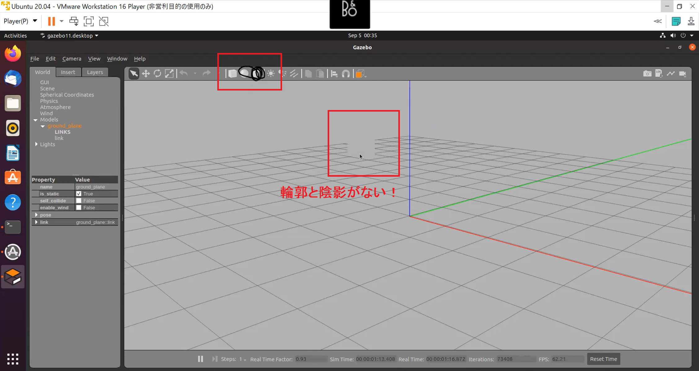Image resolution: width=699 pixels, height=371 pixels.
Task: Click the record video icon
Action: (x=683, y=73)
